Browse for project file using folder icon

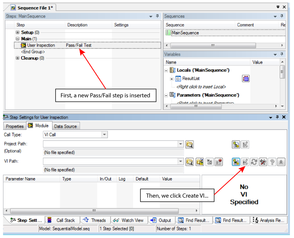pyautogui.click(x=189, y=145)
